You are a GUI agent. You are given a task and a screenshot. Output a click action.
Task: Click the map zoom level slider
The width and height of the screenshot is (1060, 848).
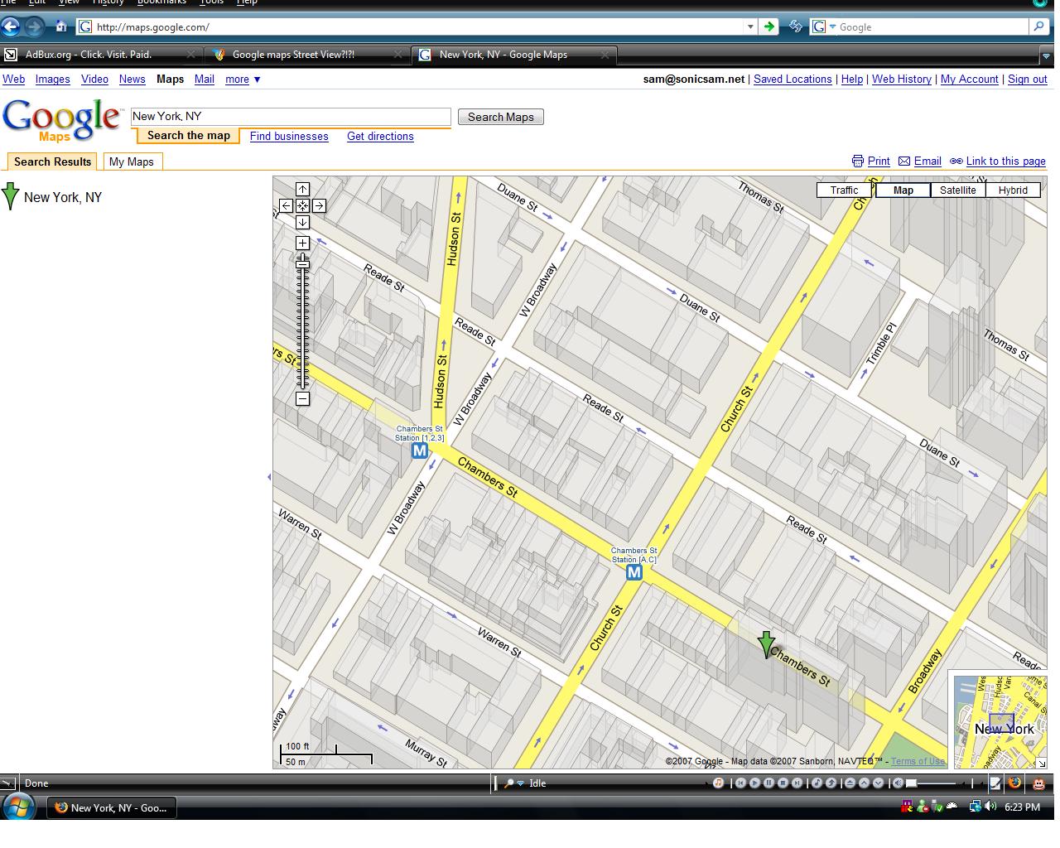302,323
